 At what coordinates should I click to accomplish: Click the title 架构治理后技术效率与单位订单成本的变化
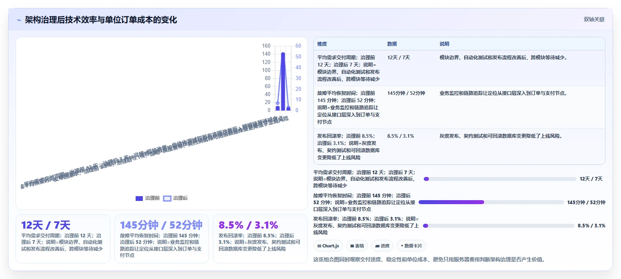tap(101, 20)
